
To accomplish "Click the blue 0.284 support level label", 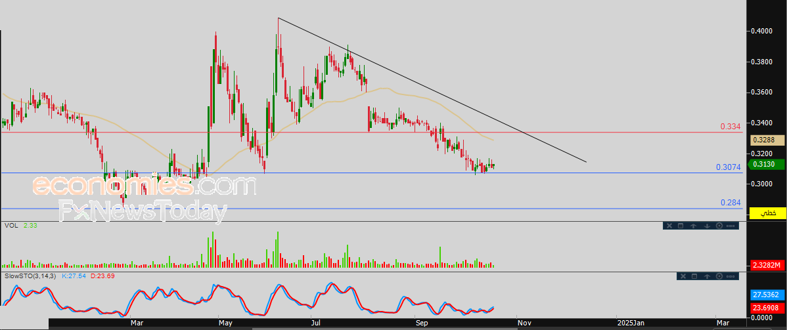I will click(731, 203).
